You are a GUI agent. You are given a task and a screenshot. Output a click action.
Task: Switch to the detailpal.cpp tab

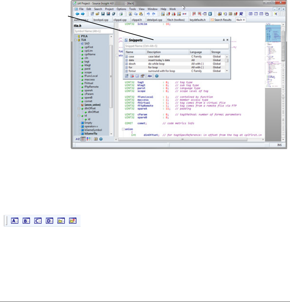click(x=154, y=20)
